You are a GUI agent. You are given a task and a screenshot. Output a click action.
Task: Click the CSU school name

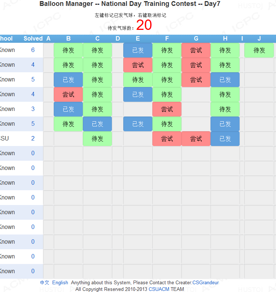4,138
